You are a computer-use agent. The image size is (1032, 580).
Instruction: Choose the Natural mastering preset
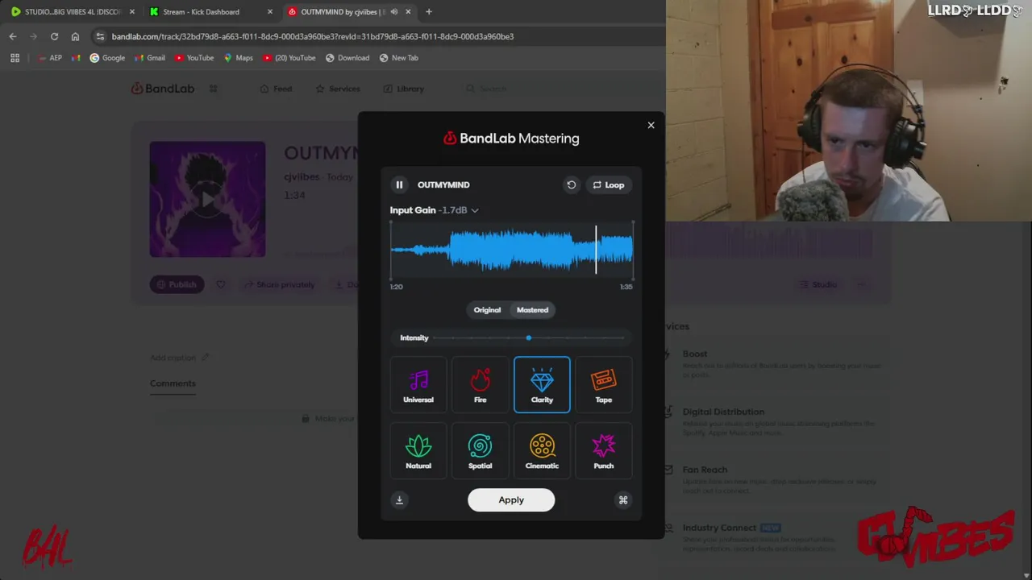point(418,451)
